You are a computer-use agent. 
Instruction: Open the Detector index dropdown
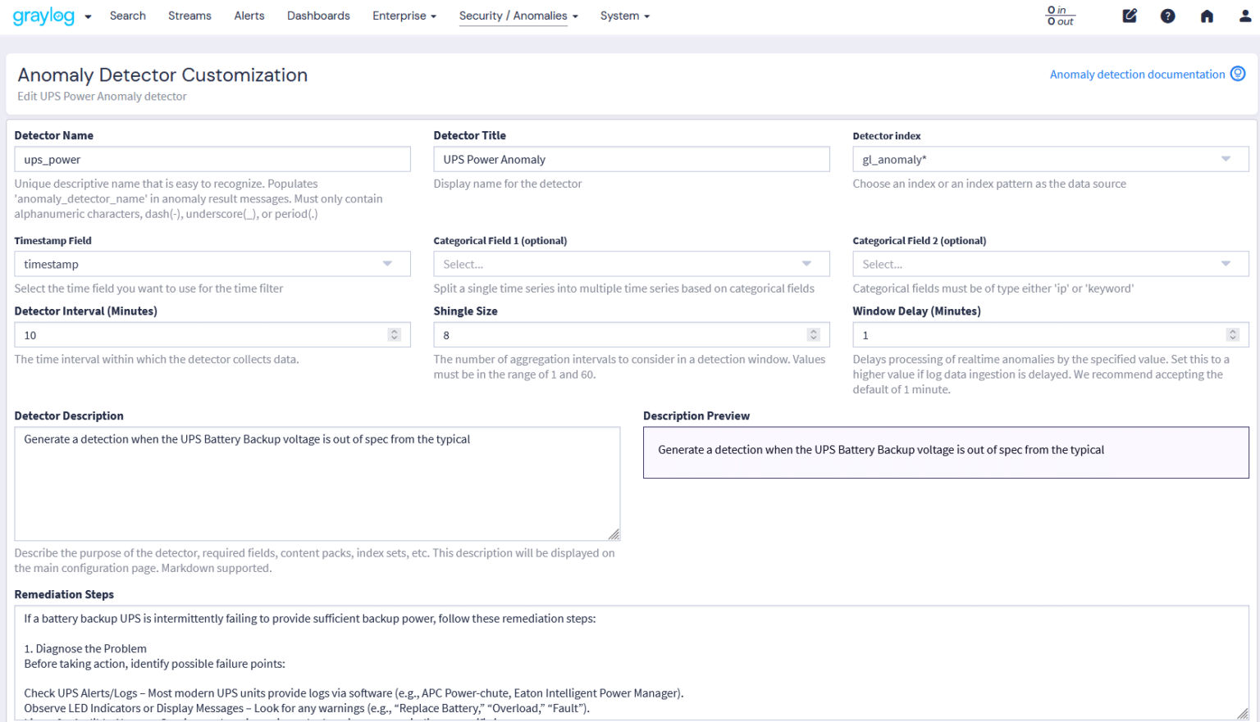[x=1050, y=159]
